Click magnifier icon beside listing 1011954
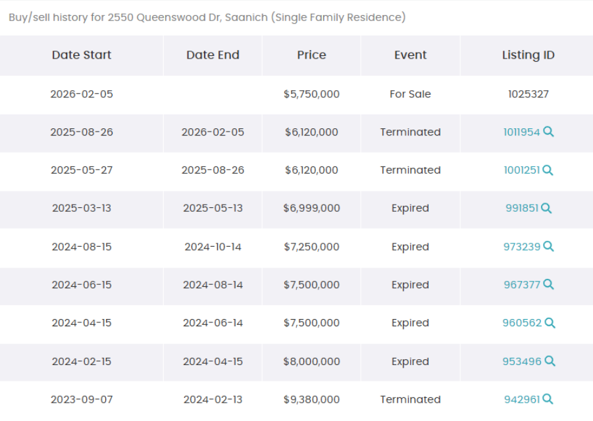This screenshot has width=593, height=421. click(x=548, y=132)
